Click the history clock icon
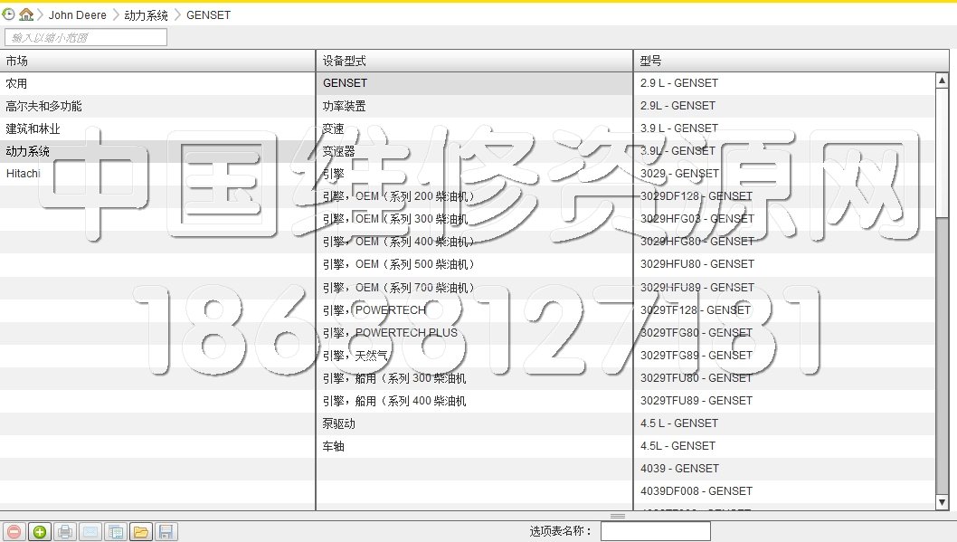 pyautogui.click(x=9, y=14)
